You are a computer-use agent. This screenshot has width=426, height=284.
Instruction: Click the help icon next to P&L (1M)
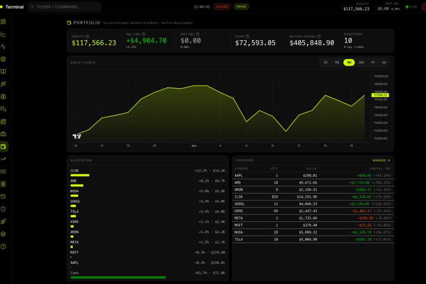pos(144,34)
